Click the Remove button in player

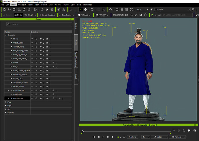(x=177, y=137)
